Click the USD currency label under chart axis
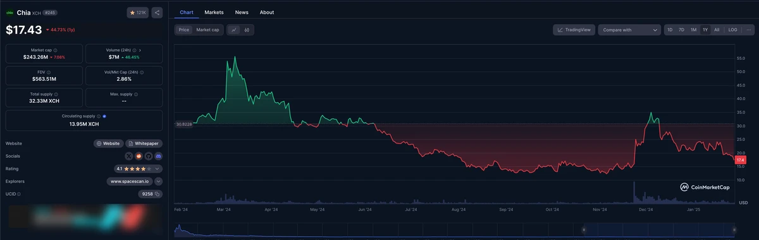This screenshot has height=240, width=759. coord(743,202)
